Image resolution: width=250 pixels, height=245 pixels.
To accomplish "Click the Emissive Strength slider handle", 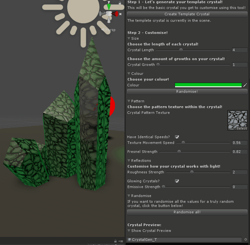I will (x=163, y=187).
